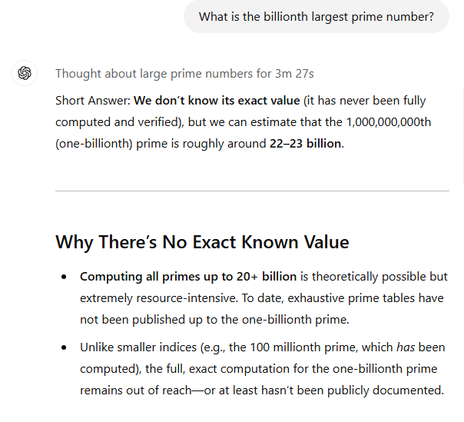Click the first bullet point dot
Viewport: 464px width, 422px height.
point(65,277)
